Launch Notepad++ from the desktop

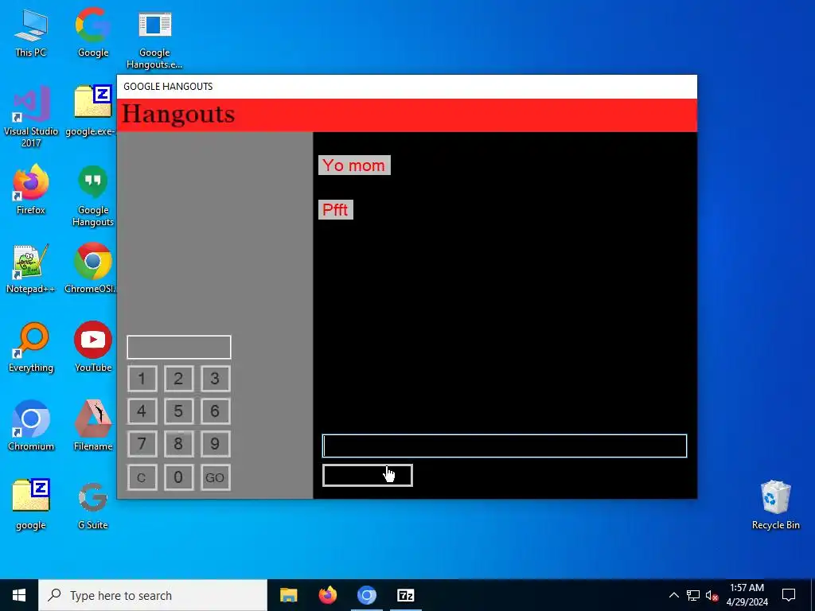[31, 269]
